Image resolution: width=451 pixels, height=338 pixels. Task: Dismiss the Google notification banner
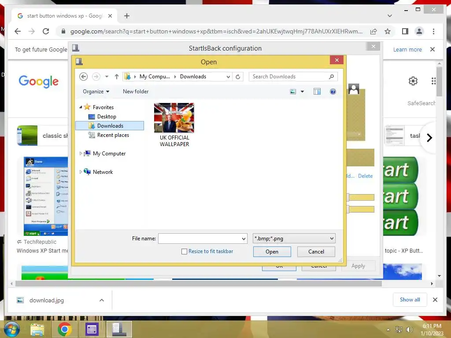pyautogui.click(x=433, y=49)
